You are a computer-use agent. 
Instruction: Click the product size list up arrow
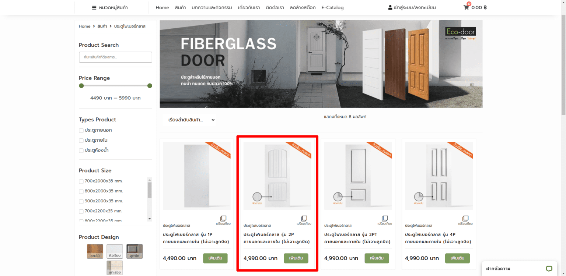[x=150, y=179]
